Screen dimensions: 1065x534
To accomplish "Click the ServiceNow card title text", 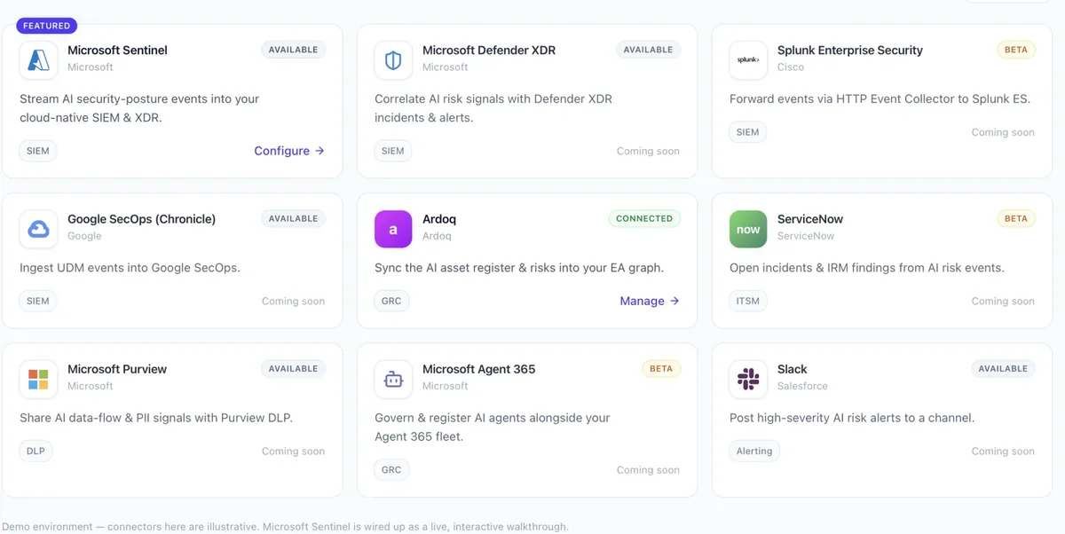I will (810, 219).
